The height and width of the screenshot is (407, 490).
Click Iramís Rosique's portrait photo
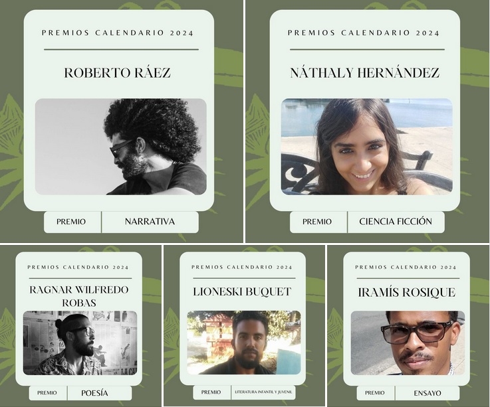click(408, 343)
